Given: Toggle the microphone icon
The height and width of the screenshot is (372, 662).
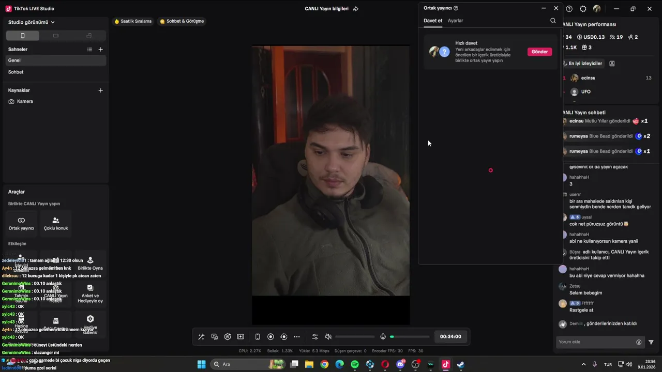Looking at the screenshot, I should (x=383, y=337).
